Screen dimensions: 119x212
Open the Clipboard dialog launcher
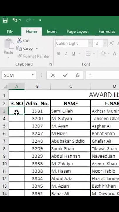click(51, 64)
